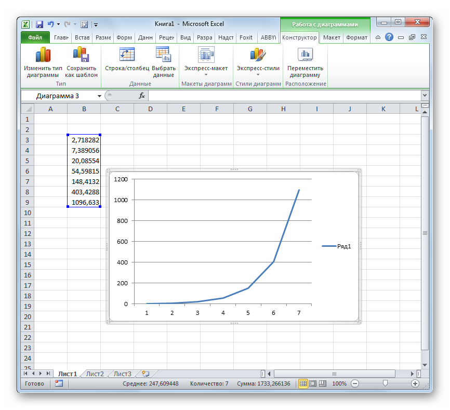The width and height of the screenshot is (450, 410).
Task: Click the Move Chart icon
Action: tap(305, 55)
